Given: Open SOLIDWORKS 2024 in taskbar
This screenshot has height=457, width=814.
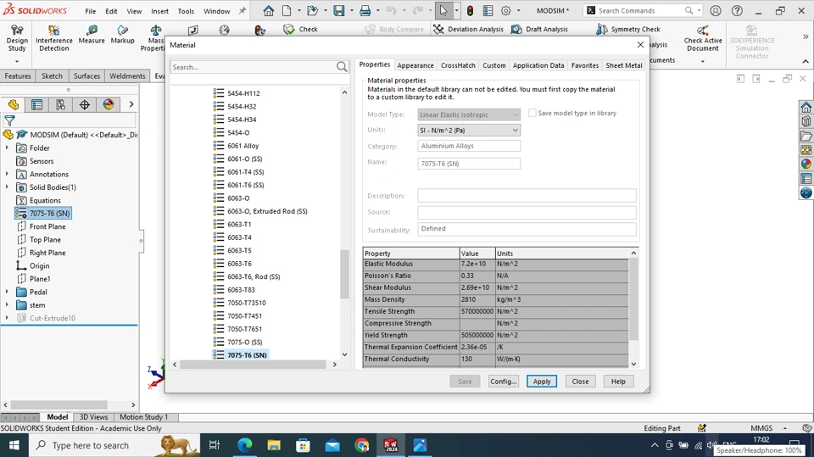Looking at the screenshot, I should click(x=390, y=445).
